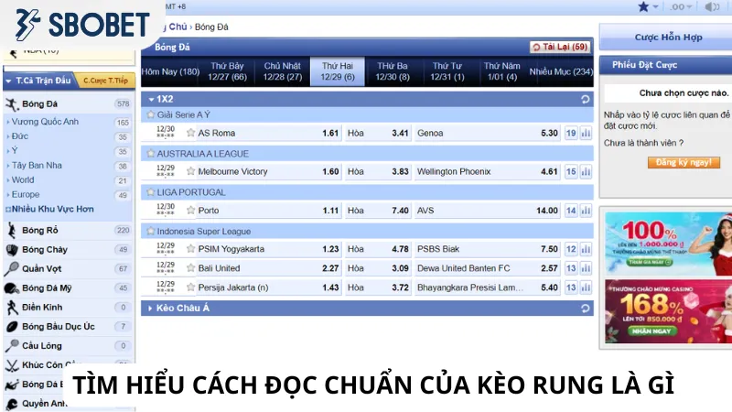Click the Bóng Đá Mỹ helmet icon
This screenshot has width=732, height=412.
(x=12, y=288)
